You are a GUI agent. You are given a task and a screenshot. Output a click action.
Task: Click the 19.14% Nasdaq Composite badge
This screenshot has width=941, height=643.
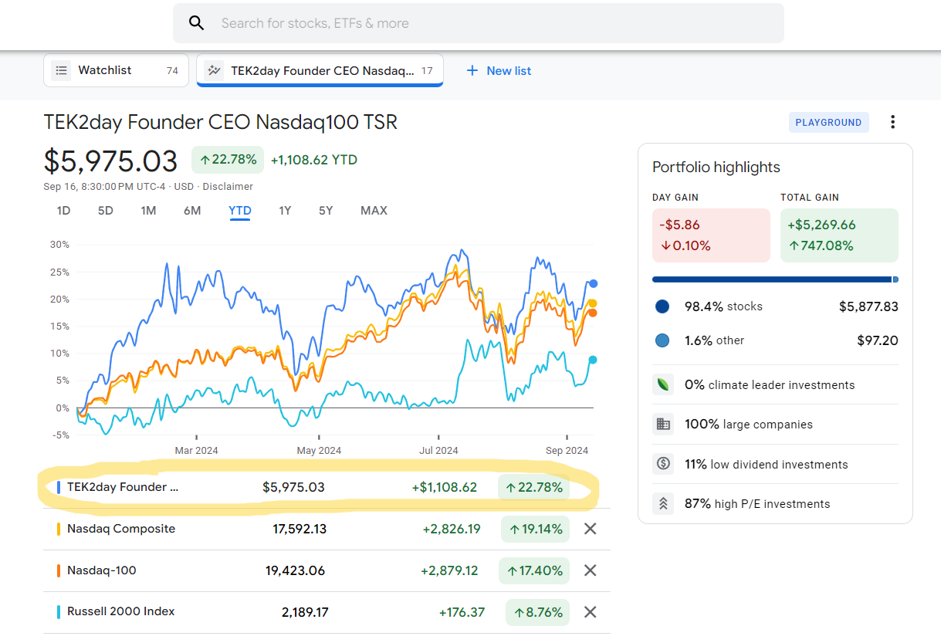[535, 529]
